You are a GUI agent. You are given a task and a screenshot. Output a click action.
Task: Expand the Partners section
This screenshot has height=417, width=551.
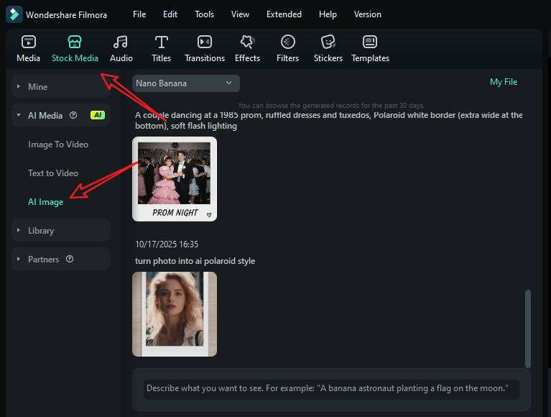coord(61,259)
